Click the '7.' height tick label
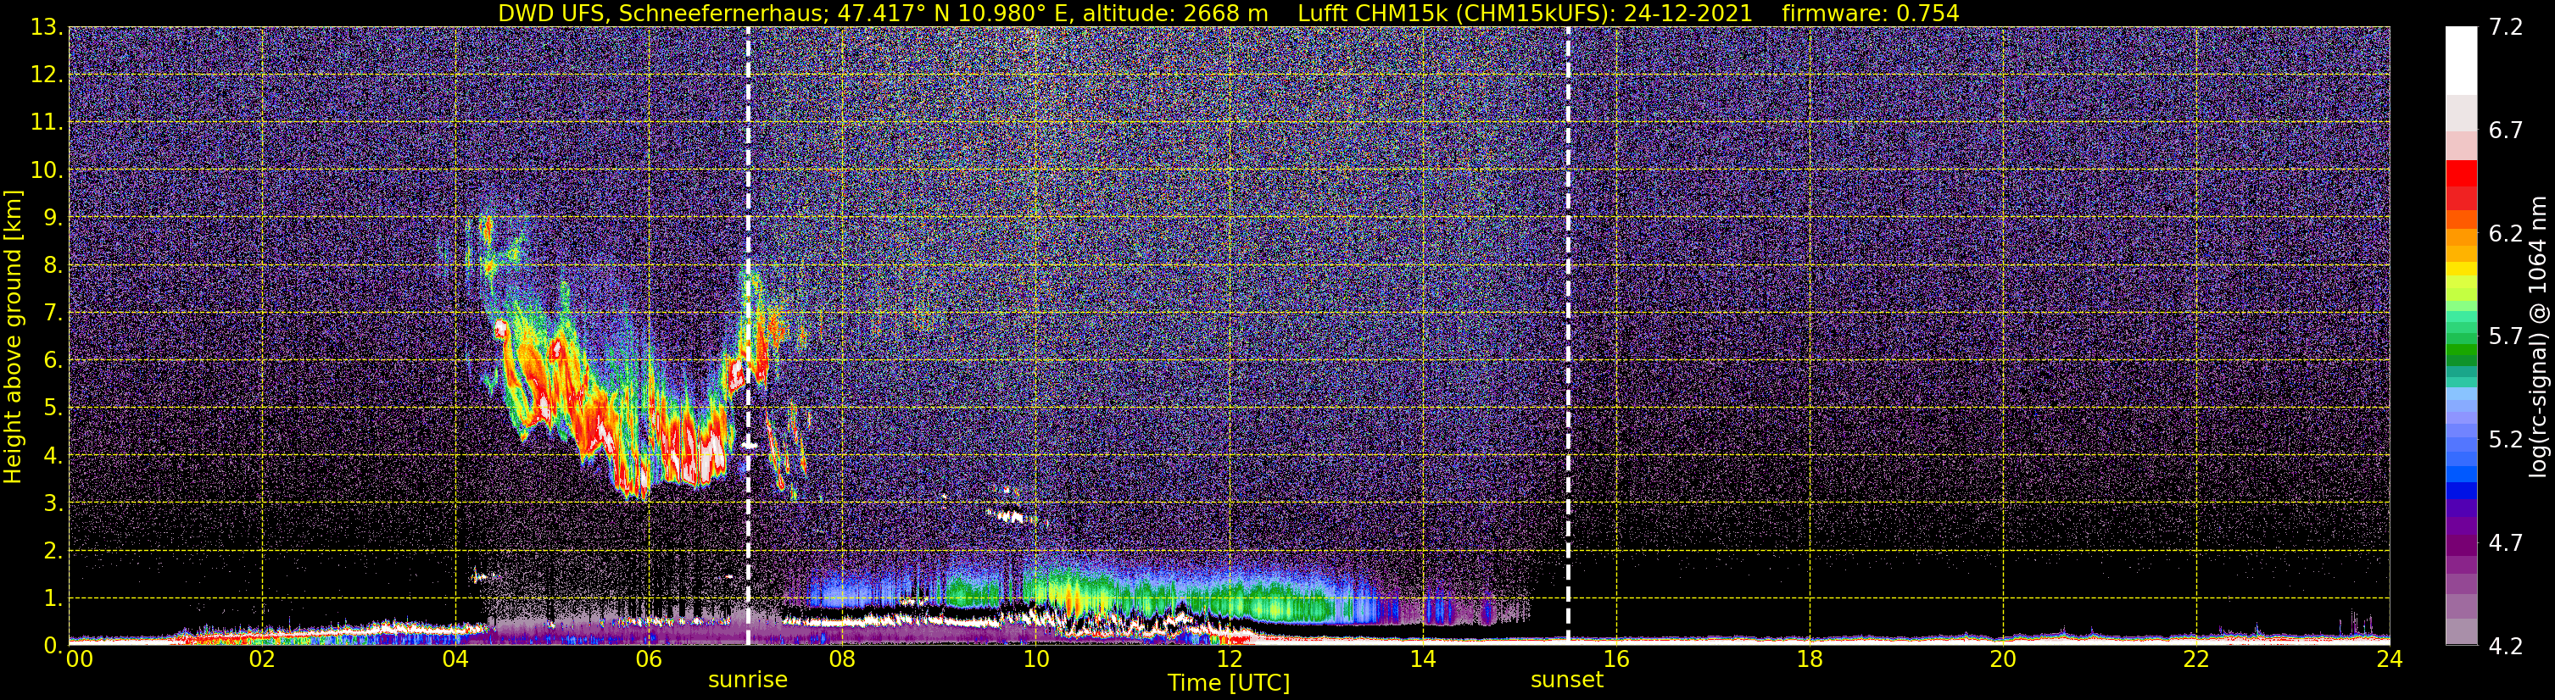 pos(53,313)
